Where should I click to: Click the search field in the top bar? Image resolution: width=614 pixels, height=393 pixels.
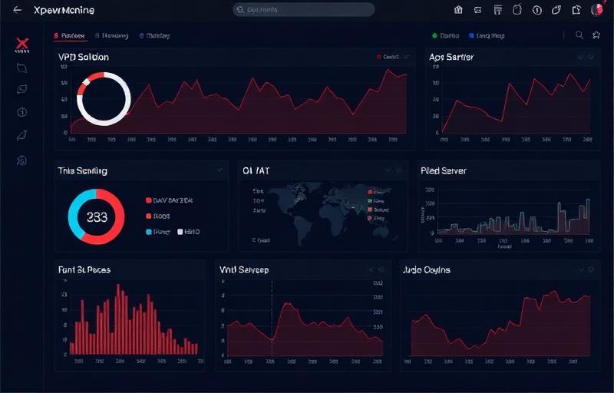click(303, 10)
